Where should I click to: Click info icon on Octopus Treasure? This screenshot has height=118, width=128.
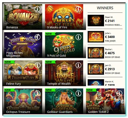[x=38, y=93]
